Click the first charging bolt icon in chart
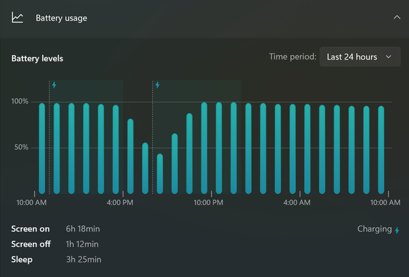Image resolution: width=409 pixels, height=277 pixels. tap(54, 85)
